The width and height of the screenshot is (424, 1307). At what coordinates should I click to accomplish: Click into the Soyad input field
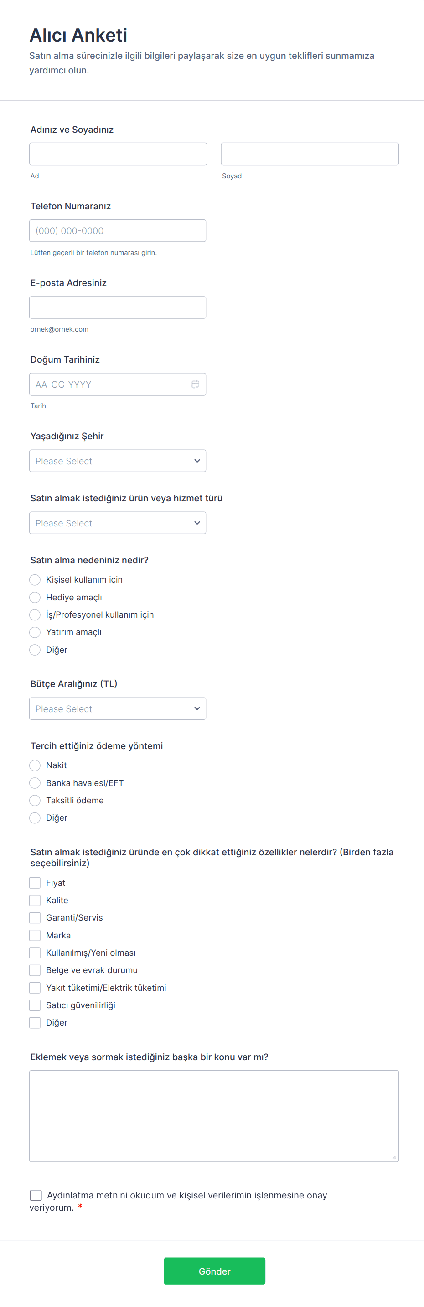click(x=310, y=154)
